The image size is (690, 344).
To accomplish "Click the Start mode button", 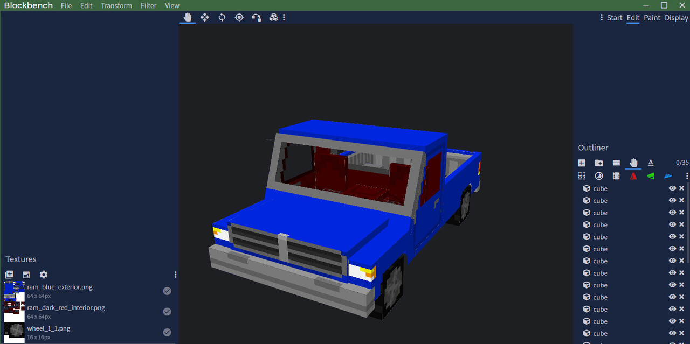I will pos(615,17).
